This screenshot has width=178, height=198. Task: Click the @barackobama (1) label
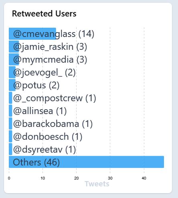[x=53, y=124]
